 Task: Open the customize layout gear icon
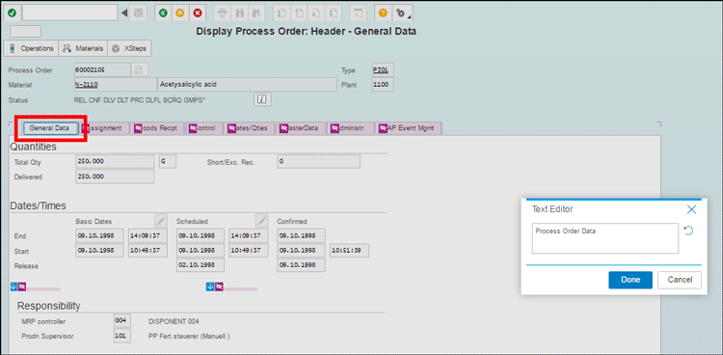pyautogui.click(x=402, y=14)
